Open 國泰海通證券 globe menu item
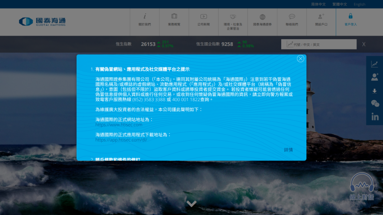 262,22
